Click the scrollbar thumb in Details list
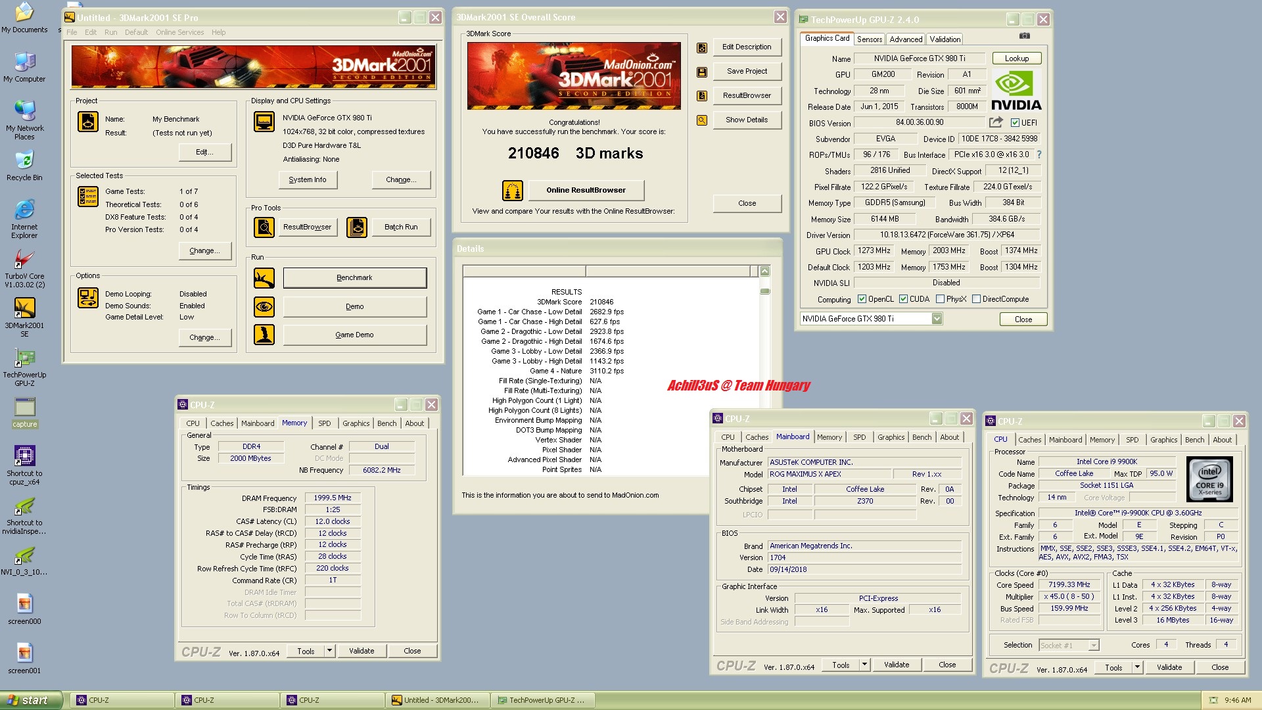1262x710 pixels. click(764, 291)
